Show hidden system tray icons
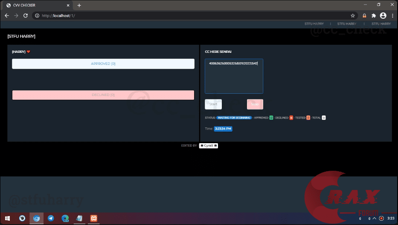 (375, 219)
